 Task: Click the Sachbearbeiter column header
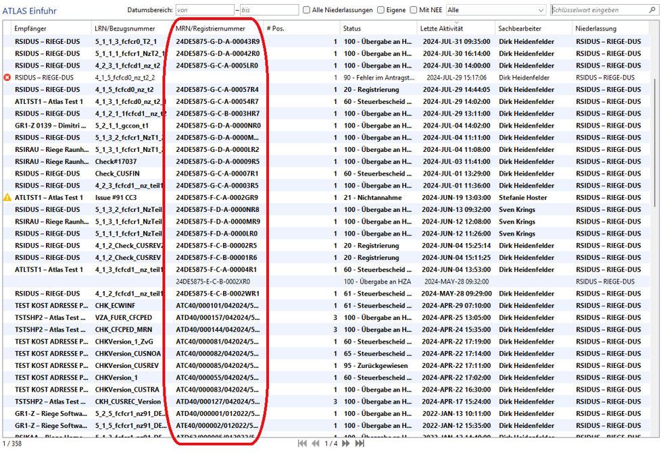[x=520, y=29]
